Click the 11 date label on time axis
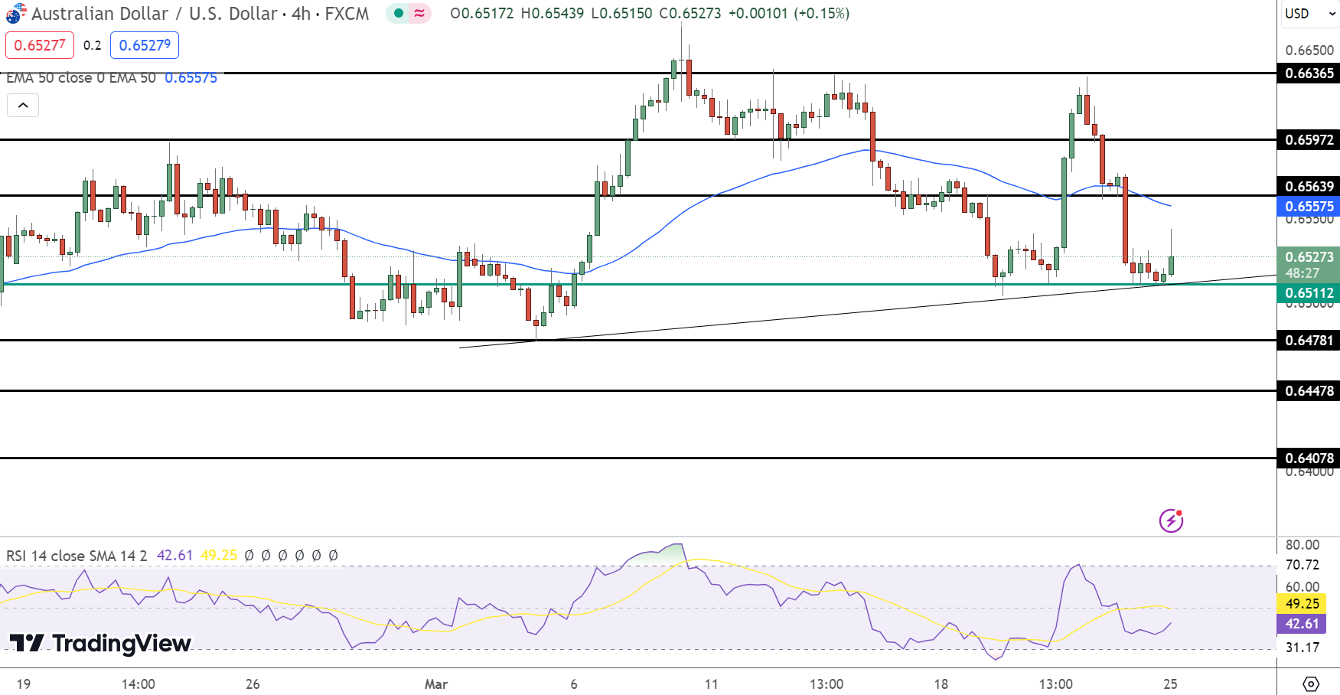This screenshot has width=1340, height=695. (712, 684)
